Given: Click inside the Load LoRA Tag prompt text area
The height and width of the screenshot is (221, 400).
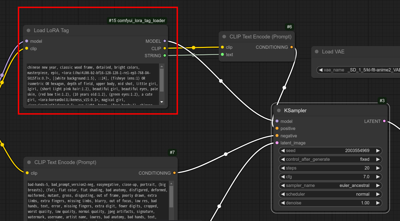Looking at the screenshot, I should point(93,84).
